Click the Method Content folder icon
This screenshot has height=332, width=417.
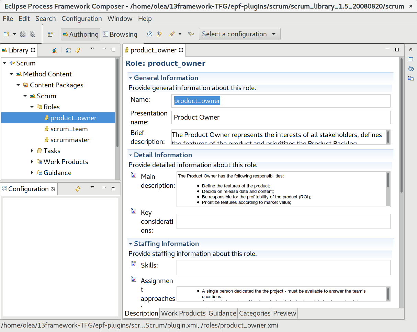pyautogui.click(x=19, y=74)
